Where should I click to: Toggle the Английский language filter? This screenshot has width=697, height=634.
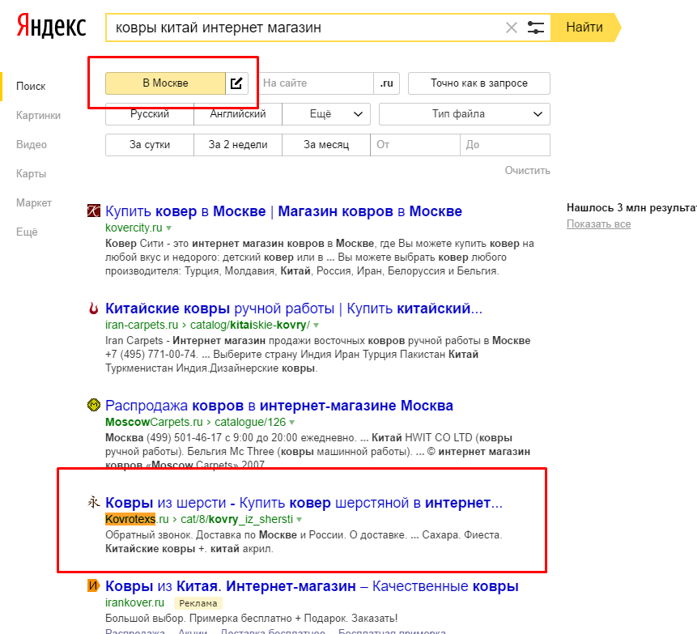coord(238,114)
